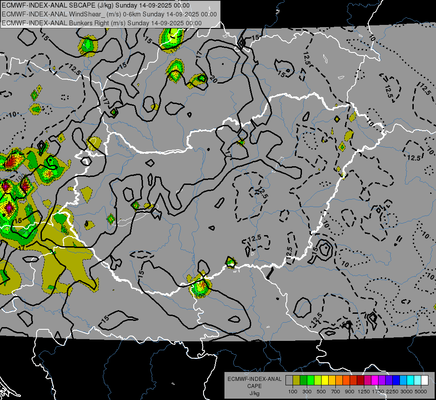Click the legend value 900
This screenshot has height=400, width=436.
point(350,392)
